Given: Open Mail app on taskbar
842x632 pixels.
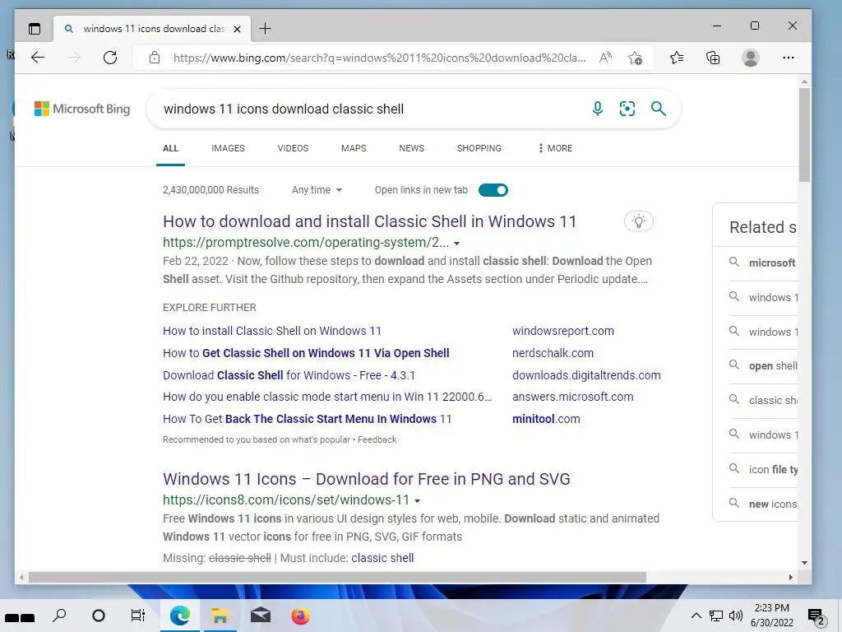Looking at the screenshot, I should [x=260, y=616].
